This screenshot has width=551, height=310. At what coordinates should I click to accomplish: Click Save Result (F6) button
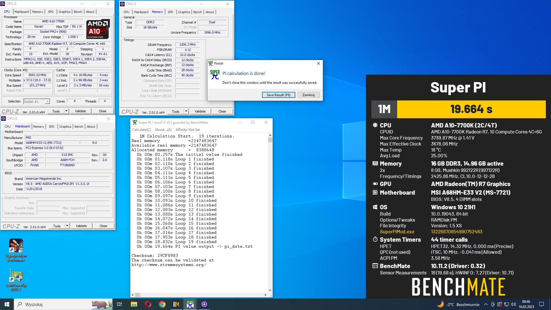(x=278, y=95)
